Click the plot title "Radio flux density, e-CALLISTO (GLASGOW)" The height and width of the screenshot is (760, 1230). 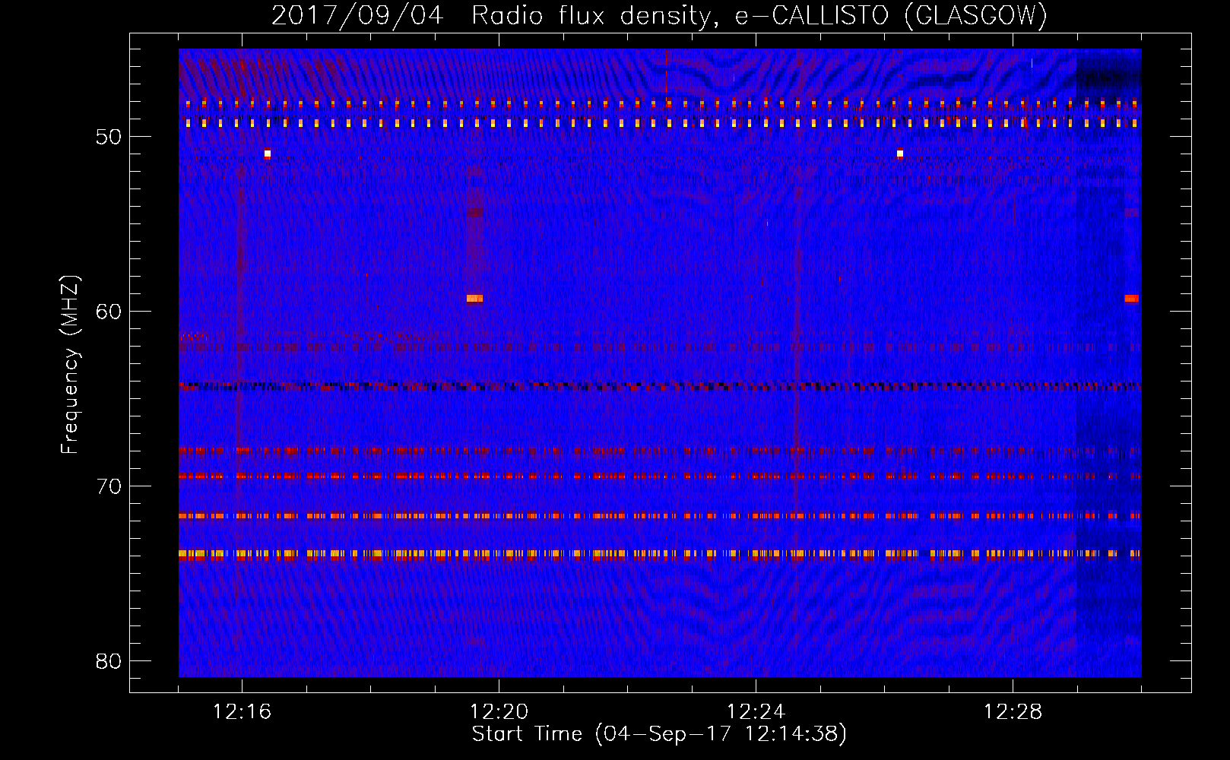(x=759, y=15)
